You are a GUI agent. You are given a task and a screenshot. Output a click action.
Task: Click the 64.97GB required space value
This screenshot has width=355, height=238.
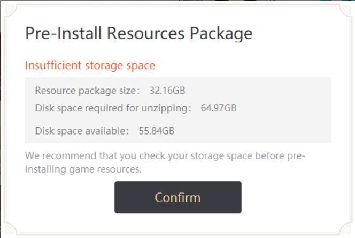(x=219, y=108)
